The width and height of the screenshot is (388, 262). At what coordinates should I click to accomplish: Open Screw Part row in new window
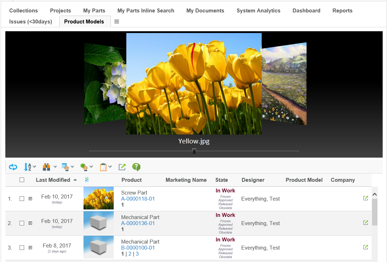tap(366, 198)
